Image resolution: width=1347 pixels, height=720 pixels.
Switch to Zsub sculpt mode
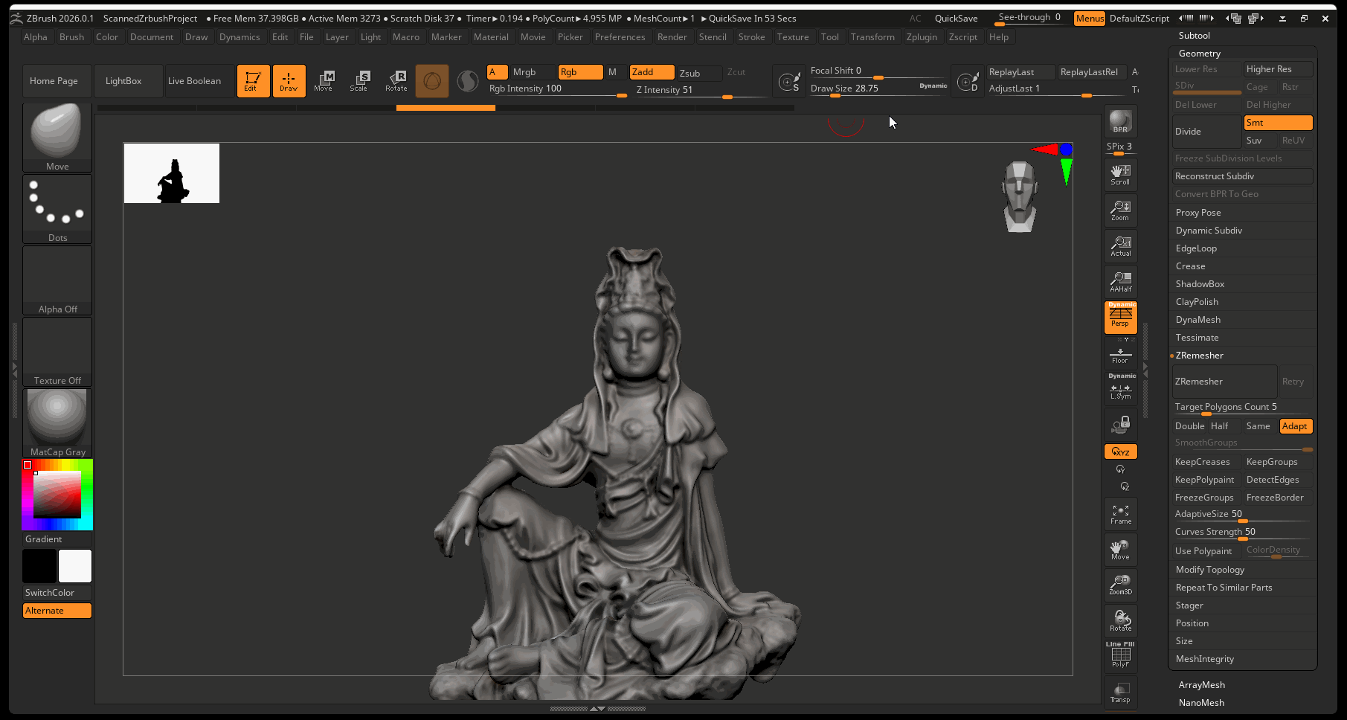tap(689, 73)
